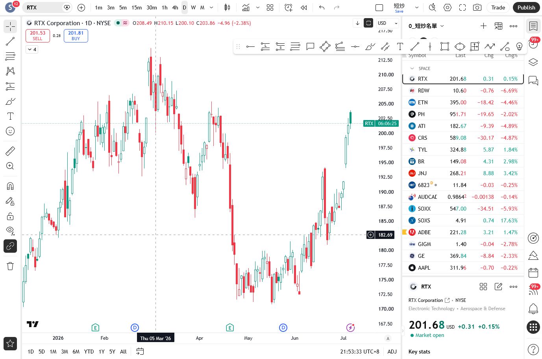Screen dimensions: 542x359
Task: Toggle magnet mode
Action: pos(10,186)
